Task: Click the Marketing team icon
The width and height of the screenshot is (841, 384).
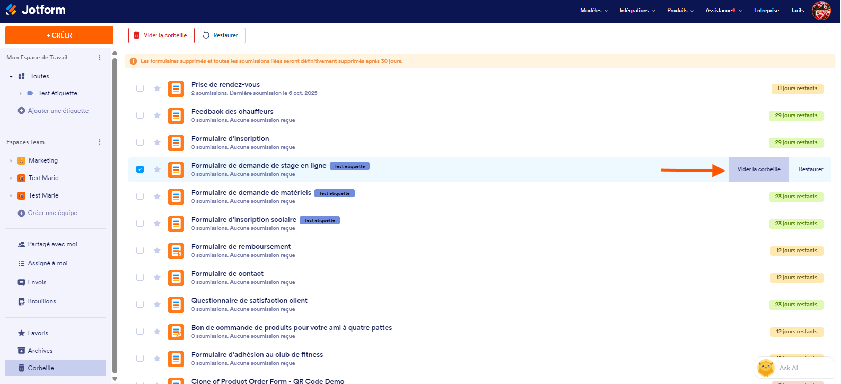Action: [21, 160]
